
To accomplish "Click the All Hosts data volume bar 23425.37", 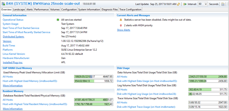I will click(208, 77).
